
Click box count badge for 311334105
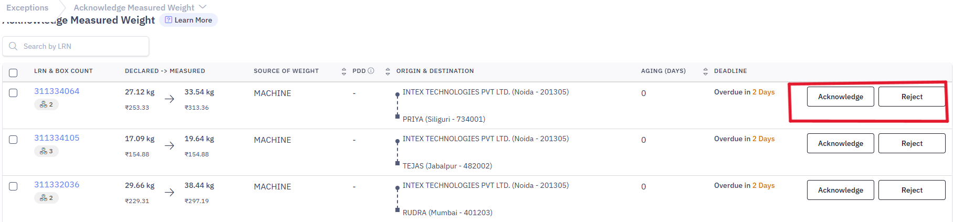[46, 151]
